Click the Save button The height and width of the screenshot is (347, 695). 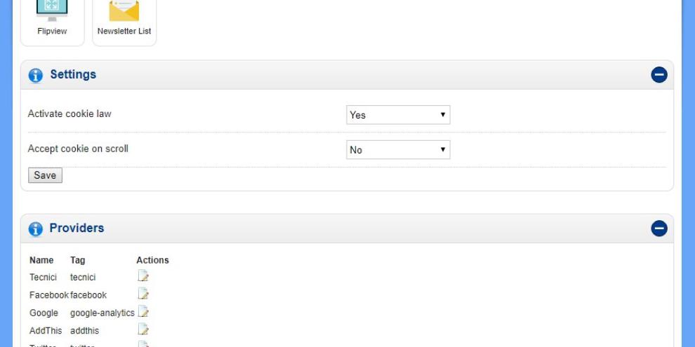click(x=45, y=175)
